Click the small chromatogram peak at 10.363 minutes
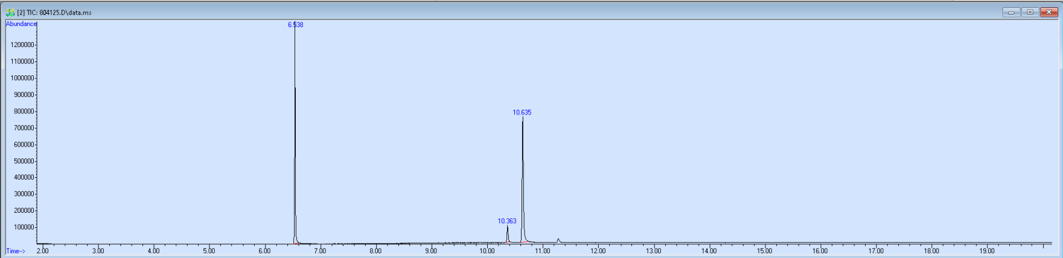The height and width of the screenshot is (258, 1063). (508, 235)
